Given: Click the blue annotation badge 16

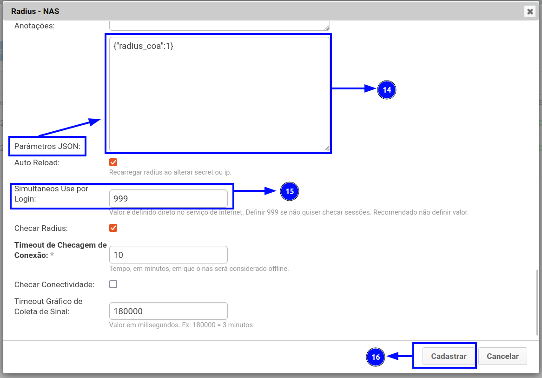Looking at the screenshot, I should pyautogui.click(x=376, y=357).
